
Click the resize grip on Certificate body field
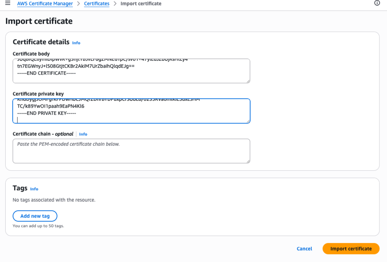248,81
